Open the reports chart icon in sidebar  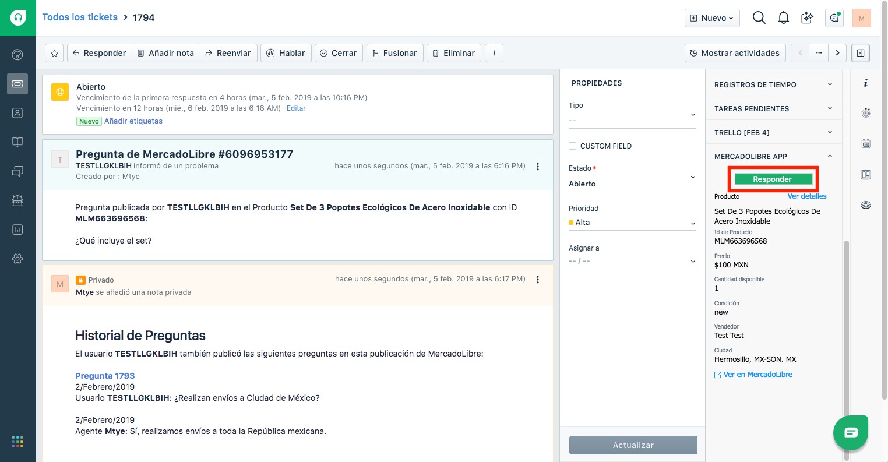pos(17,230)
